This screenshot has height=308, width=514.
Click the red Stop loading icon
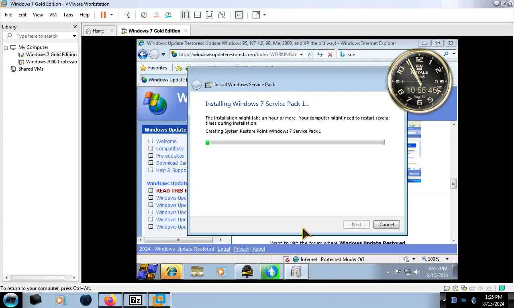(330, 55)
